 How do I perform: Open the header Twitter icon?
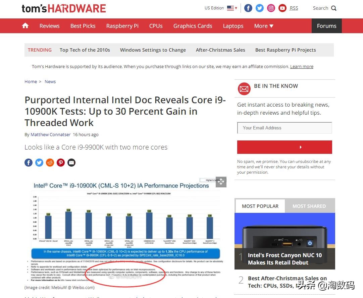[x=260, y=8]
